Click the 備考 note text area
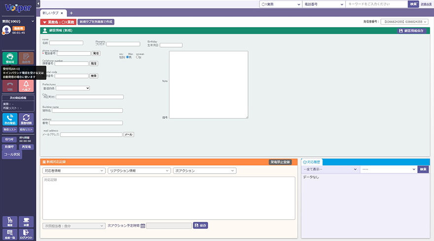 coord(209,85)
